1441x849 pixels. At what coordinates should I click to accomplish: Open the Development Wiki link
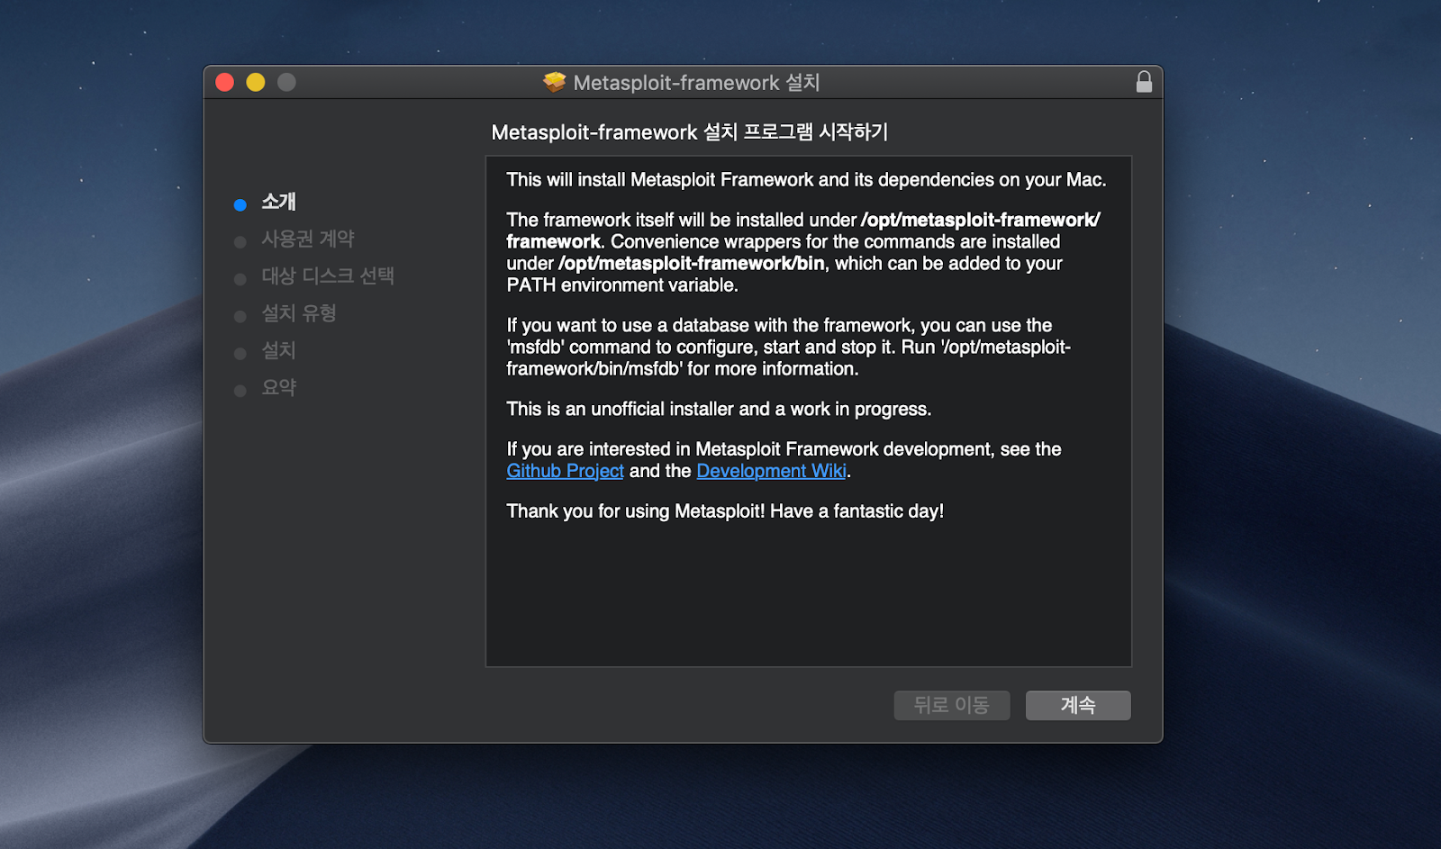[771, 471]
